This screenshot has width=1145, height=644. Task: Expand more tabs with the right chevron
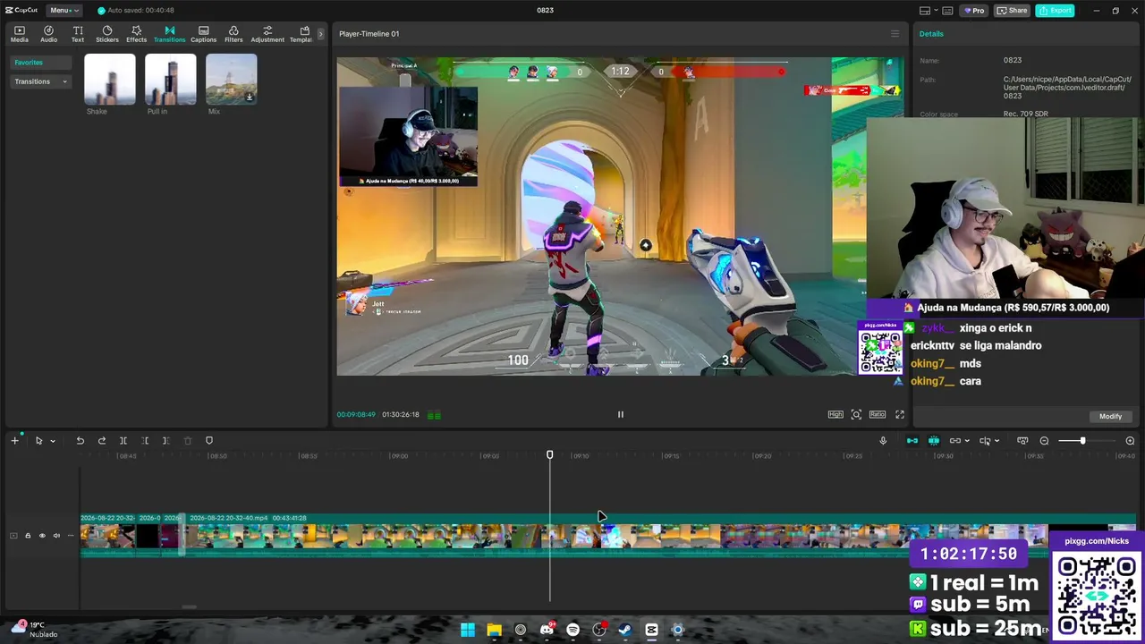click(320, 34)
